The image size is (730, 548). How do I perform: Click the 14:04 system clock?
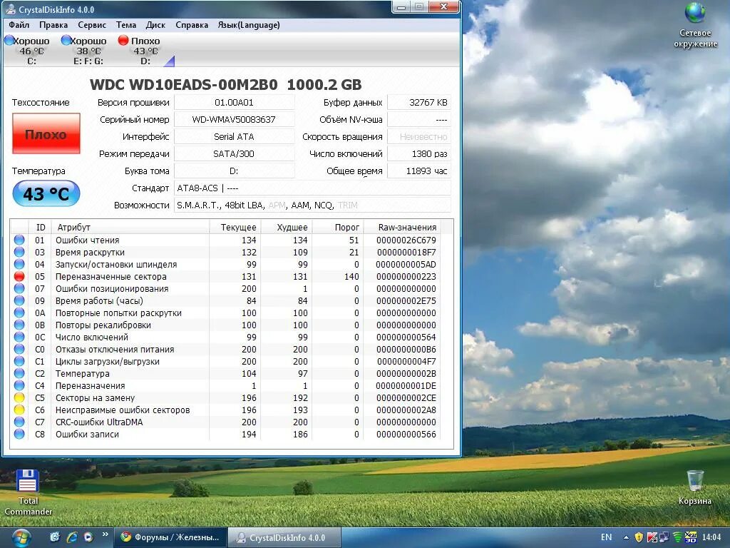pos(711,537)
